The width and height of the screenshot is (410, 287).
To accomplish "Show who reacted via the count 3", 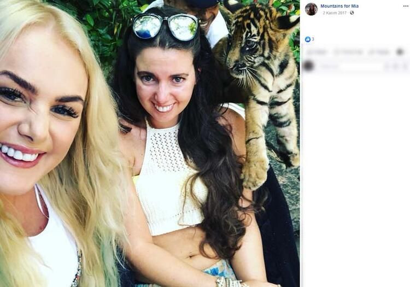I will (313, 39).
